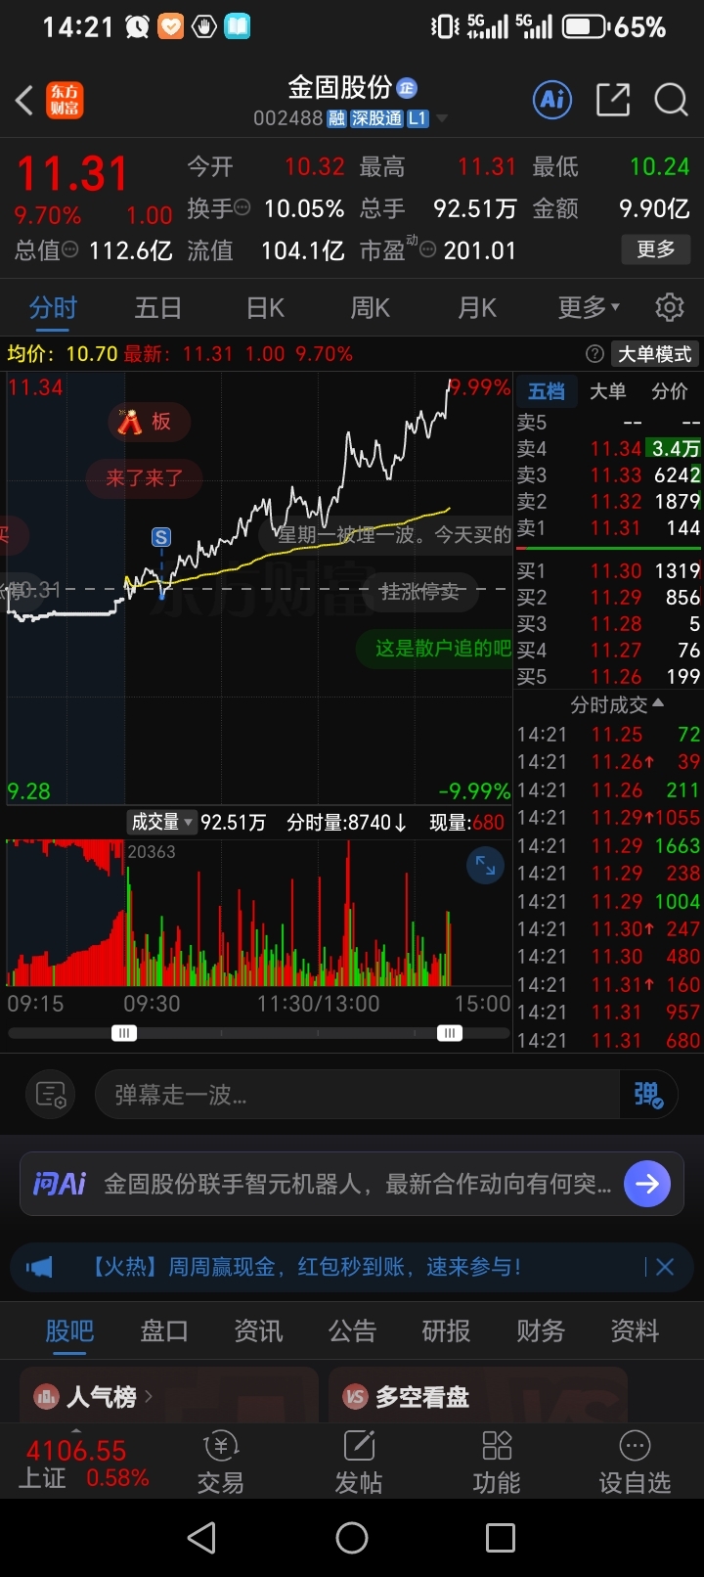Tap Android back navigation button
The width and height of the screenshot is (704, 1577).
click(201, 1538)
